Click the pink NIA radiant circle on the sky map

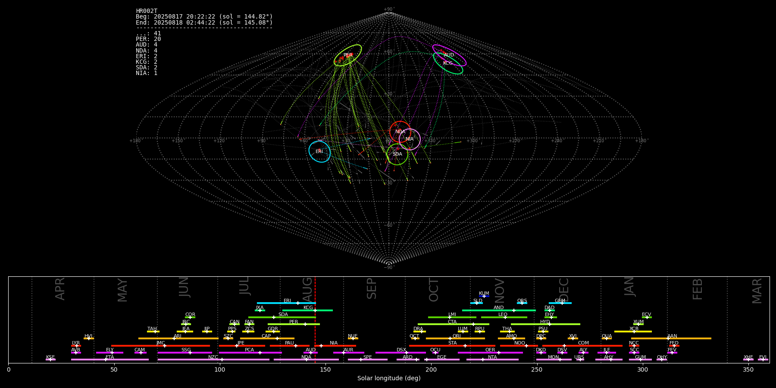[410, 139]
